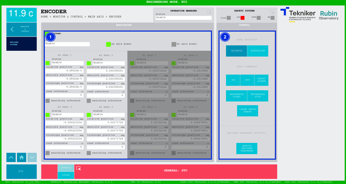Click the Rubin Observatory logo
Screen dimensions: 346x184
pos(328,15)
